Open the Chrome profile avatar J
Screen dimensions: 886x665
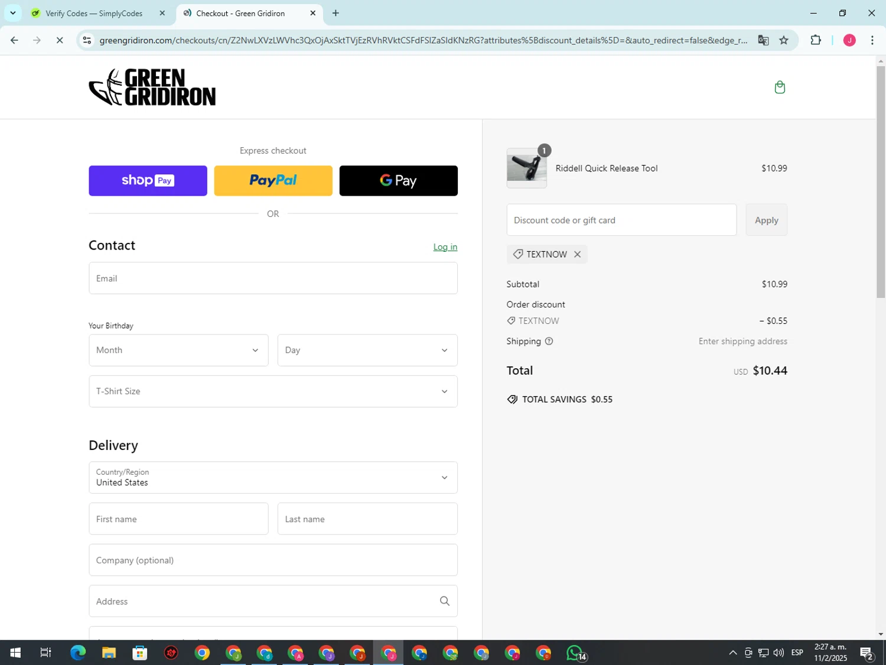point(849,40)
